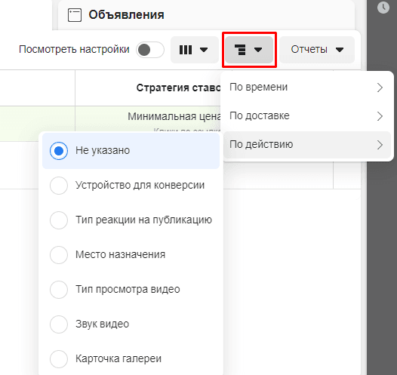Expand the По доставке submenu
Screen dimensions: 397x375
point(307,116)
